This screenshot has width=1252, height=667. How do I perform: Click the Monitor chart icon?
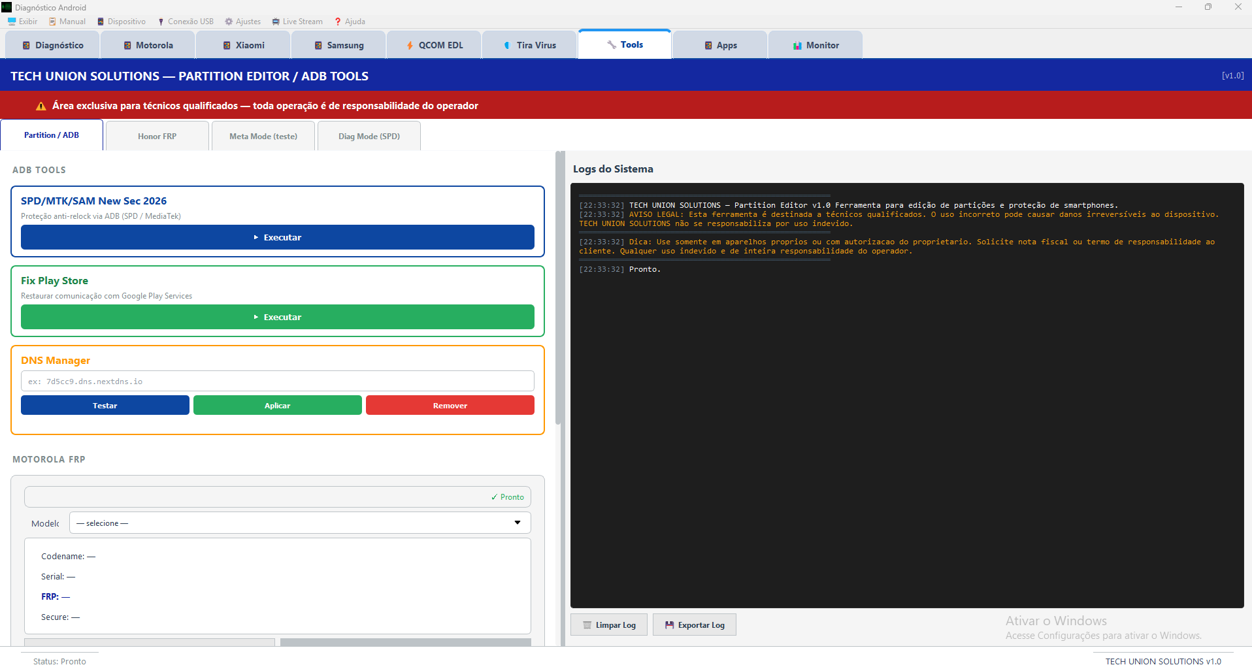coord(797,46)
